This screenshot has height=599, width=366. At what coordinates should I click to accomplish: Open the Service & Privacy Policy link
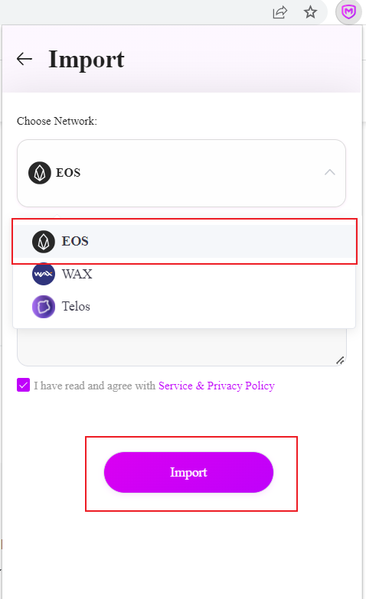point(217,386)
